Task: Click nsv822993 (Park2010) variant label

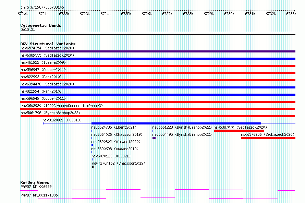Action: click(x=41, y=77)
